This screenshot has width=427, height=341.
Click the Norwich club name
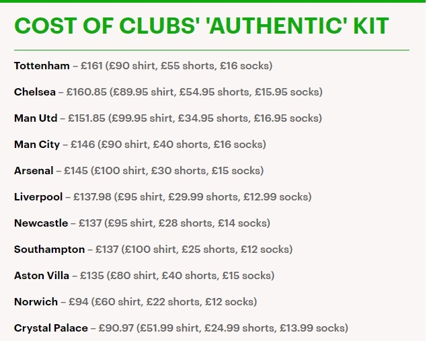[36, 302]
